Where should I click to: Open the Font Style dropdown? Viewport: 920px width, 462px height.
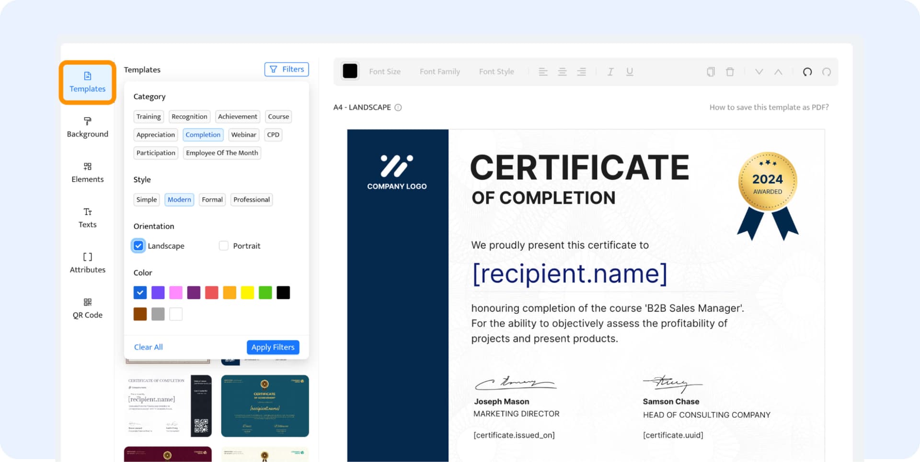pos(496,71)
